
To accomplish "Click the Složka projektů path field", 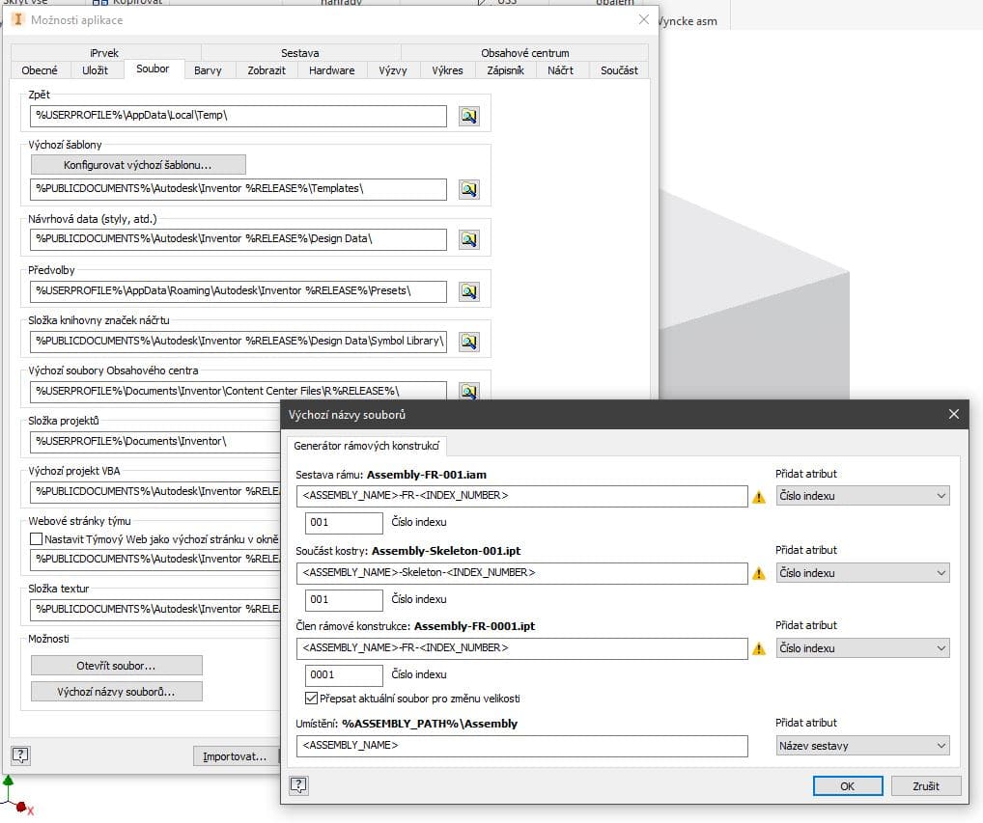I will pyautogui.click(x=155, y=442).
